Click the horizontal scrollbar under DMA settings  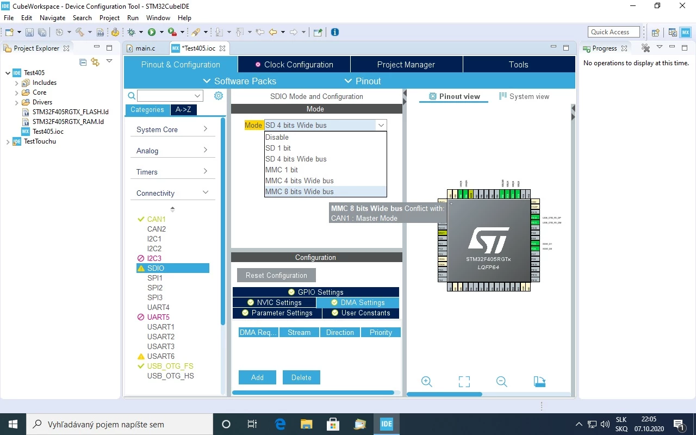tap(313, 393)
